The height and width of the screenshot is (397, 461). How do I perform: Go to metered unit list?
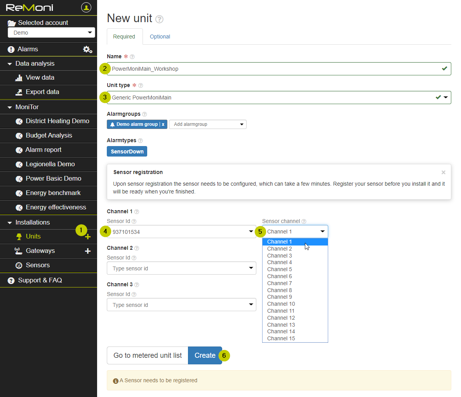(148, 355)
